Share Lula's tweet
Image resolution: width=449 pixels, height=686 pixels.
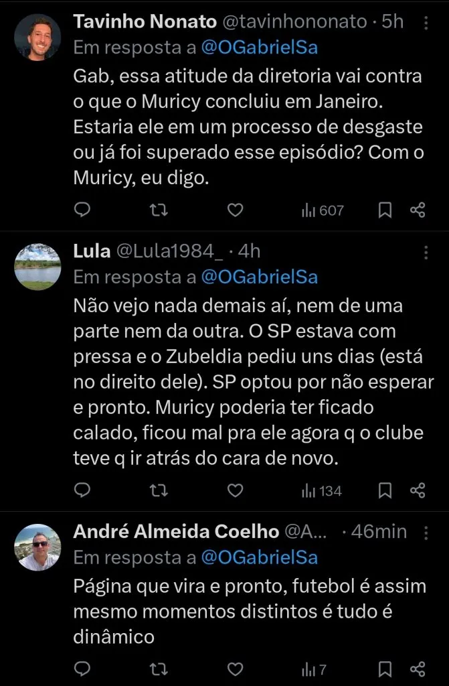point(418,490)
